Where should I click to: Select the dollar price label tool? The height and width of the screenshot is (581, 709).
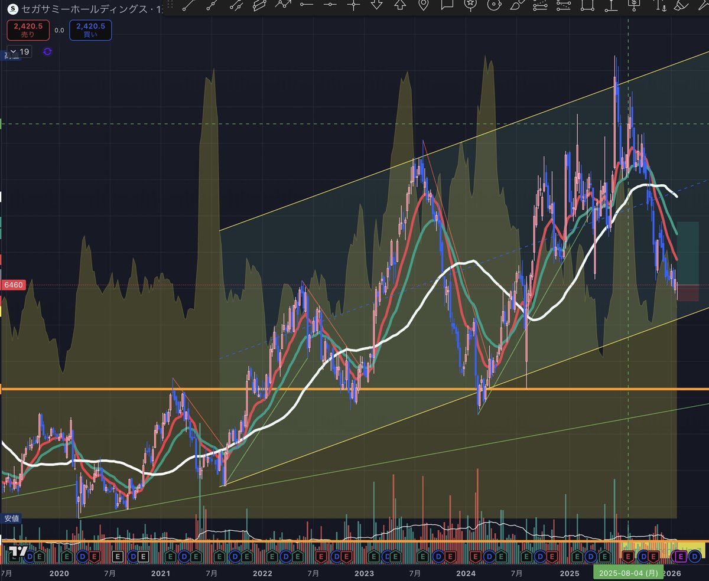(633, 5)
